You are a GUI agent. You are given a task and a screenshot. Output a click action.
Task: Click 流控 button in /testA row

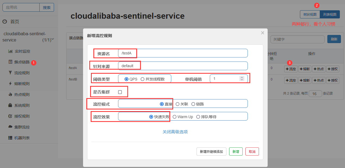coord(291,69)
